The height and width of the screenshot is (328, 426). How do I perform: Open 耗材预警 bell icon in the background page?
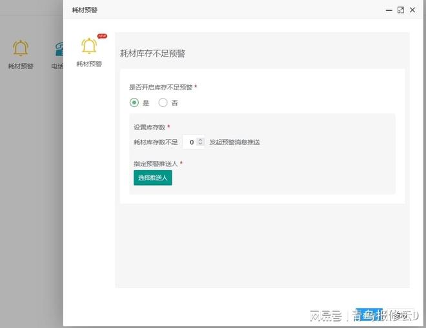pos(21,48)
